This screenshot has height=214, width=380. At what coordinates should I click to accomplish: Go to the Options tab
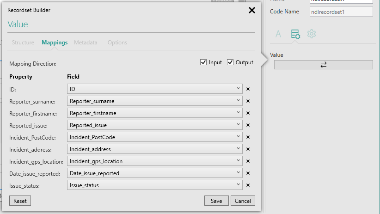point(117,43)
